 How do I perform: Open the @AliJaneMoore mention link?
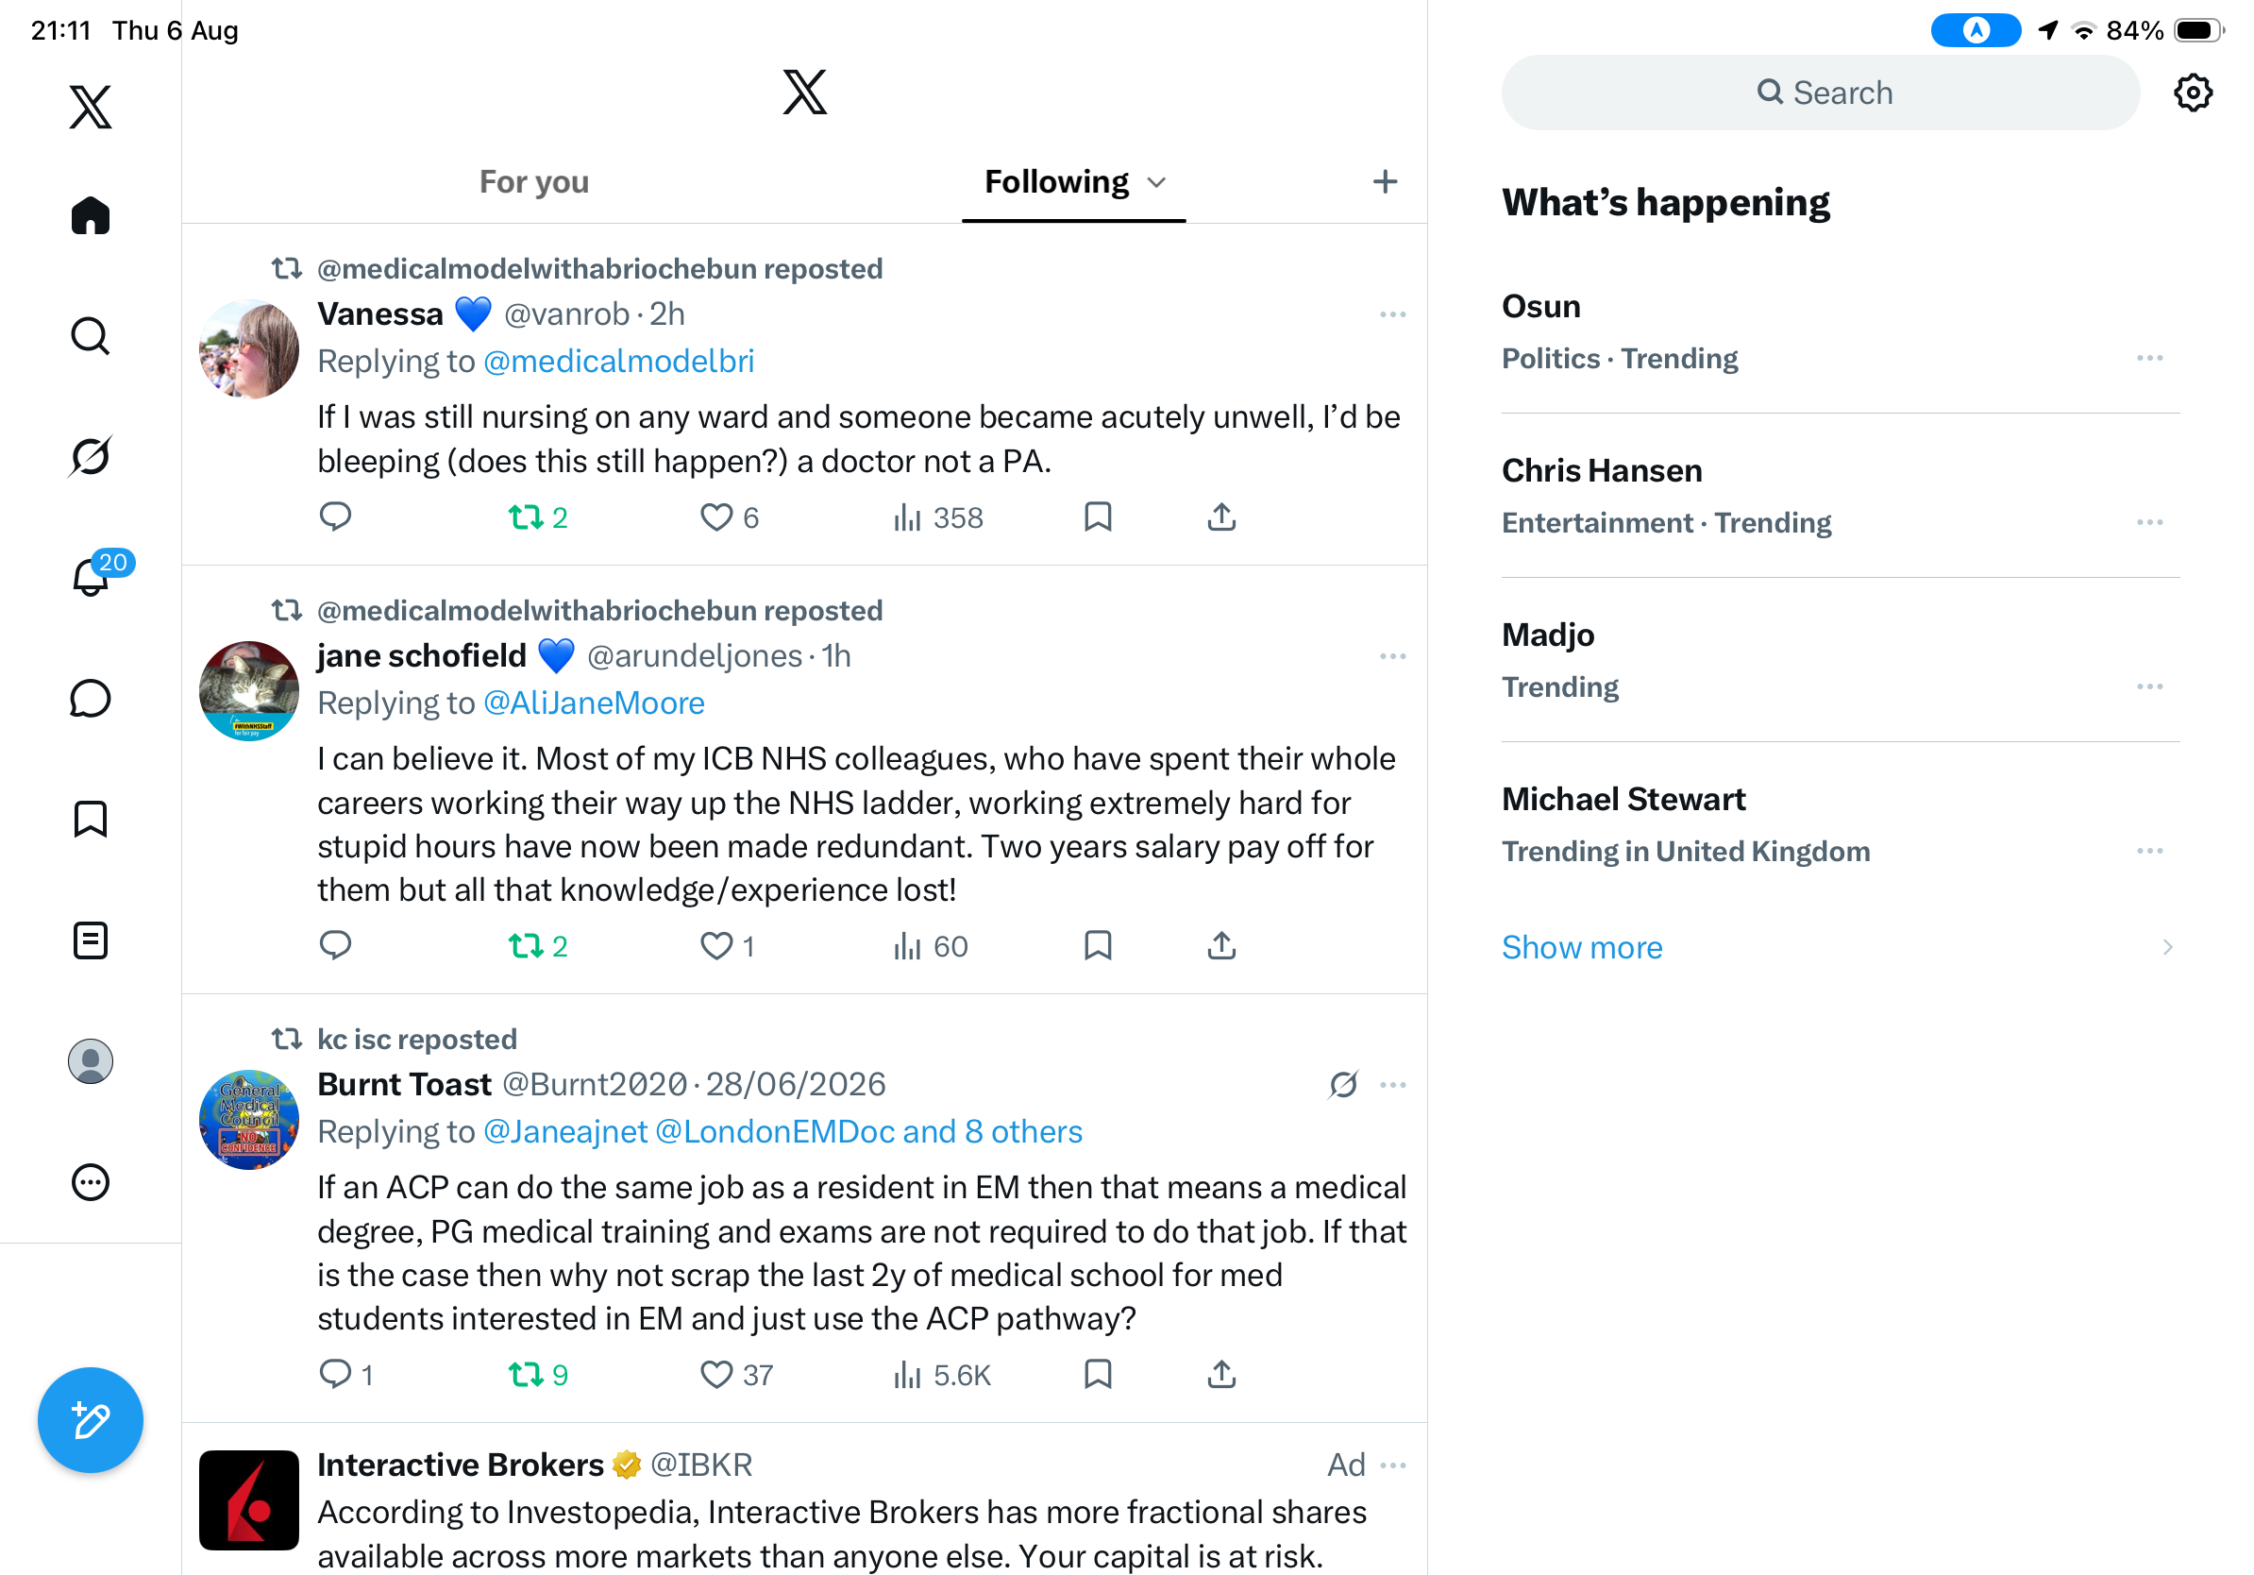(x=594, y=703)
